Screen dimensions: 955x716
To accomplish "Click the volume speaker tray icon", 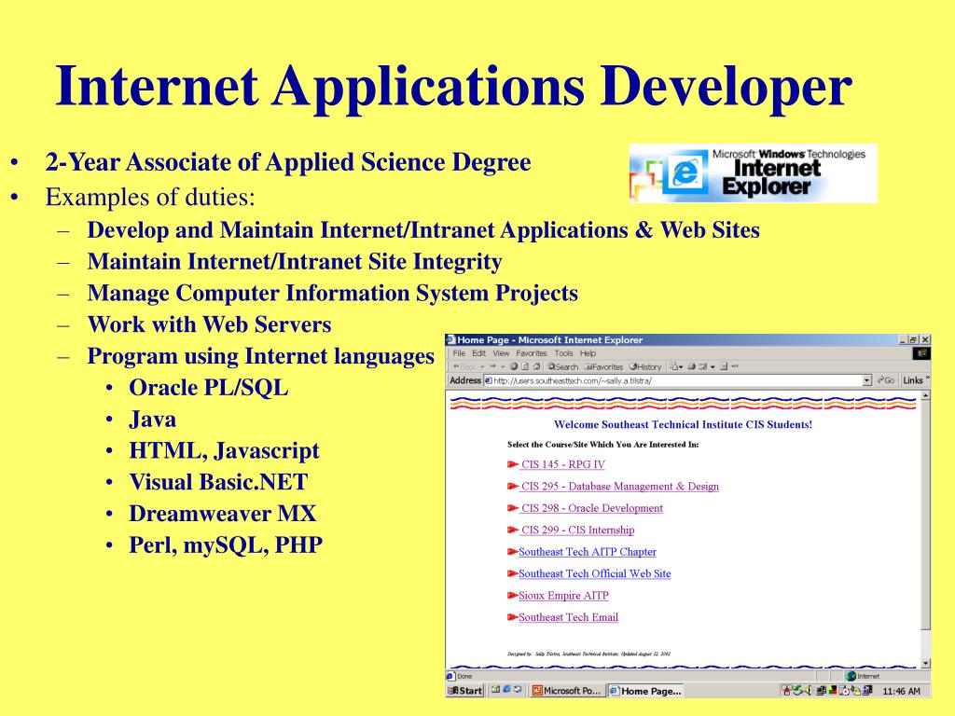I will pyautogui.click(x=808, y=691).
